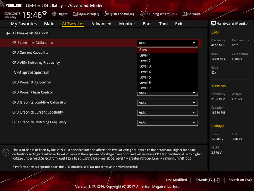Image resolution: width=254 pixels, height=191 pixels.
Task: Click the 16384 MB capacity value
Action: tap(218, 113)
